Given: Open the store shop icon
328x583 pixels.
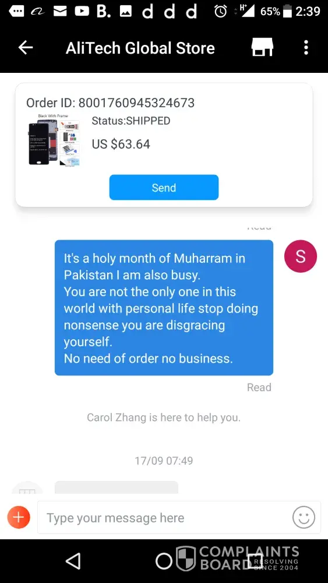Looking at the screenshot, I should pyautogui.click(x=262, y=47).
